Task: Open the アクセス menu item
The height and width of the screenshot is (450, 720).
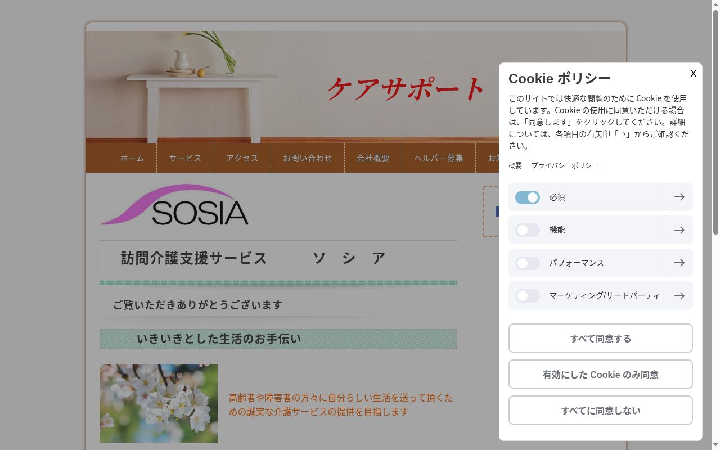Action: point(242,158)
